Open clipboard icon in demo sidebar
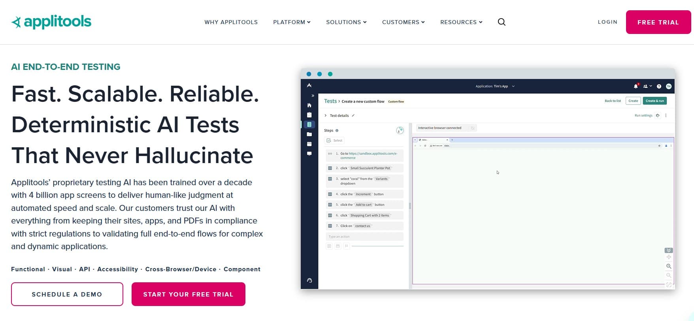The height and width of the screenshot is (321, 694). [309, 115]
